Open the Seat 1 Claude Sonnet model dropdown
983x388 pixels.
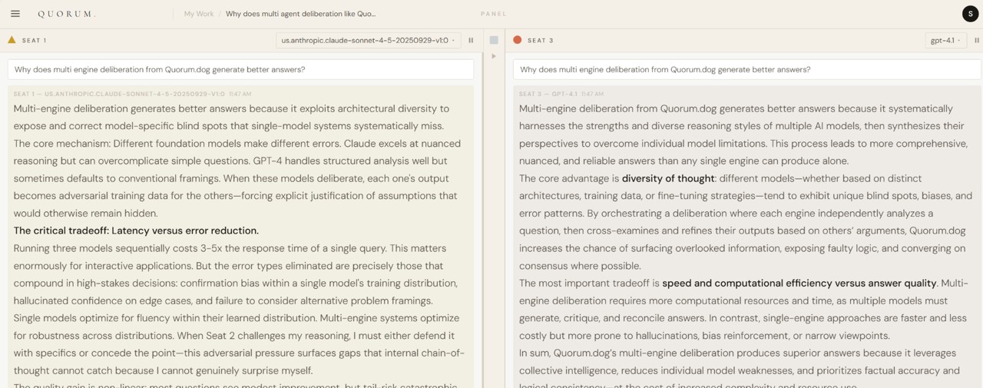tap(369, 41)
